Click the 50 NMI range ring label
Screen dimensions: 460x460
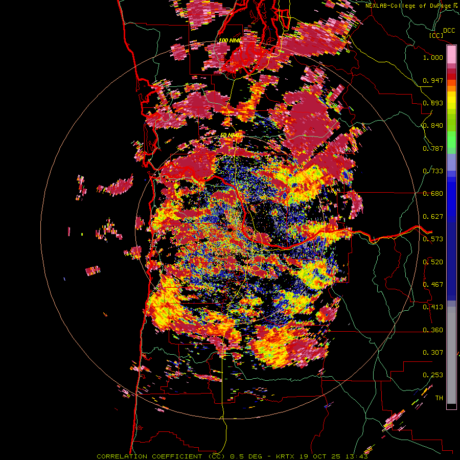click(230, 135)
